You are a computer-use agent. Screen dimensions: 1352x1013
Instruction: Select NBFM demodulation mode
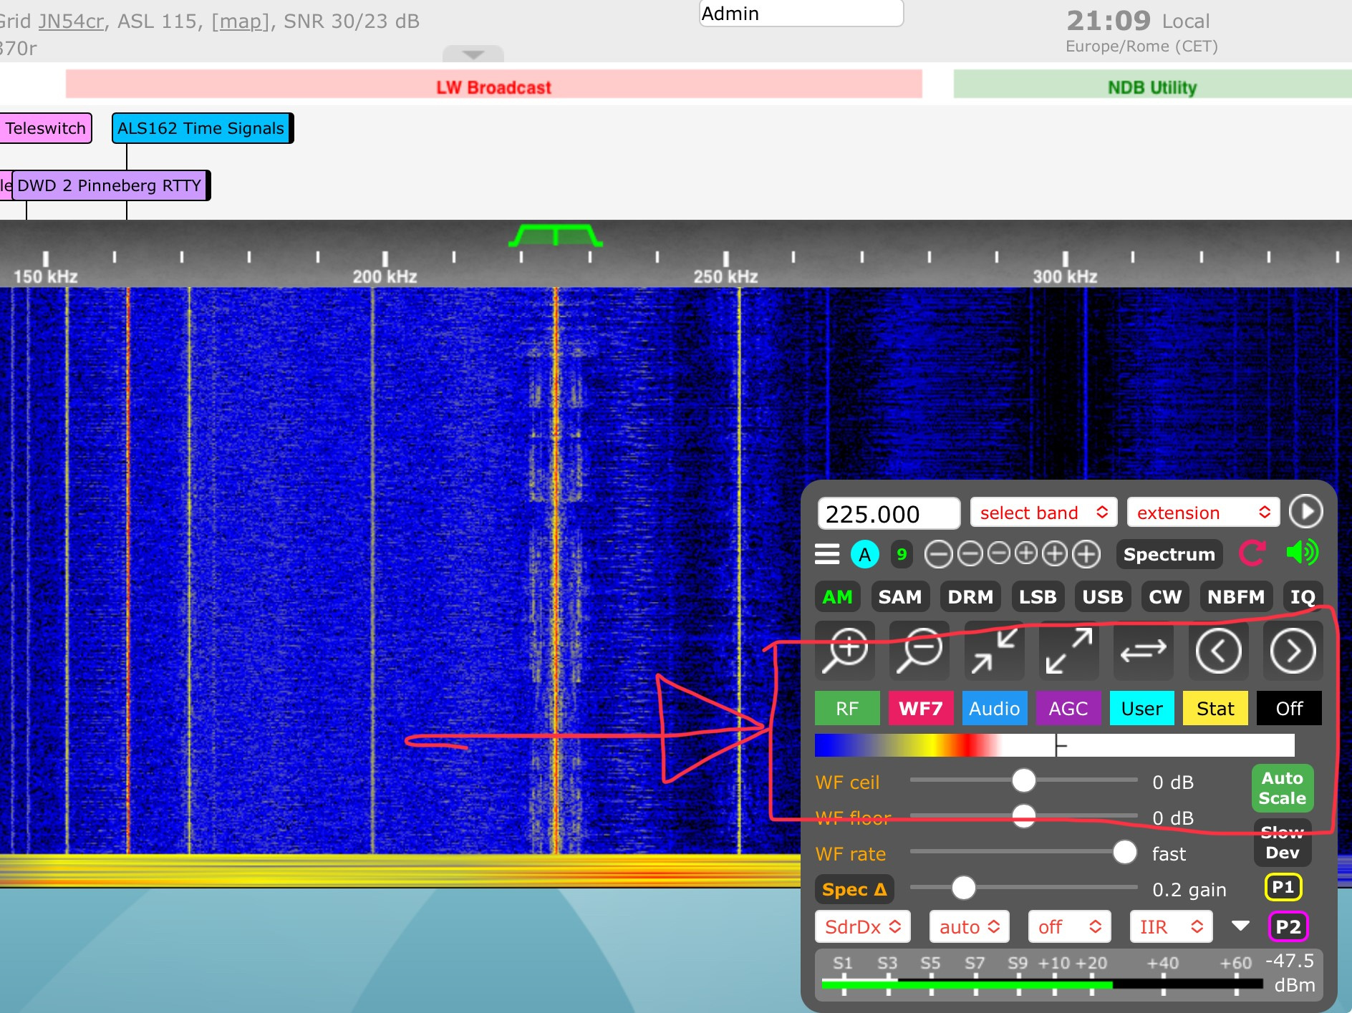pyautogui.click(x=1236, y=596)
